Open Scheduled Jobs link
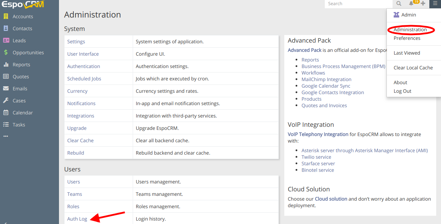Screen dimensions: 441x224 click(84, 79)
